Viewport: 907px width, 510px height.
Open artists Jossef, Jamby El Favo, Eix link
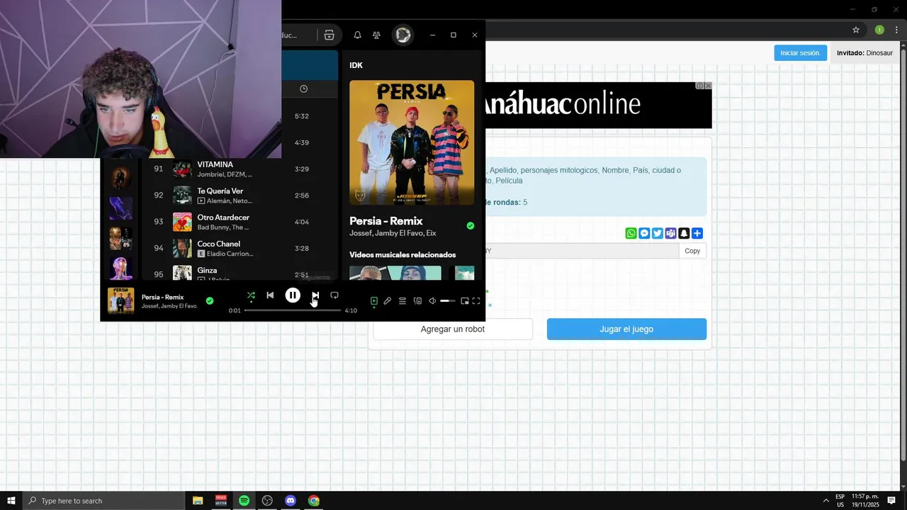pos(393,234)
